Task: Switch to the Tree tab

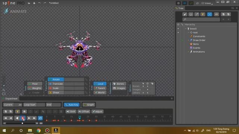Action: click(x=180, y=8)
